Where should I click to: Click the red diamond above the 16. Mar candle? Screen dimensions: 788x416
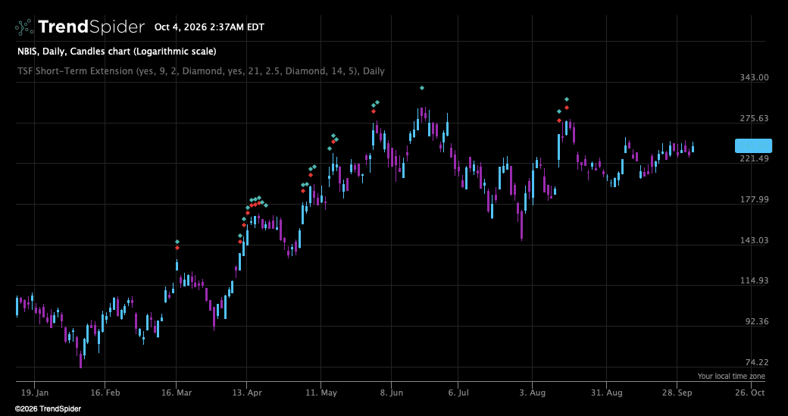[177, 248]
